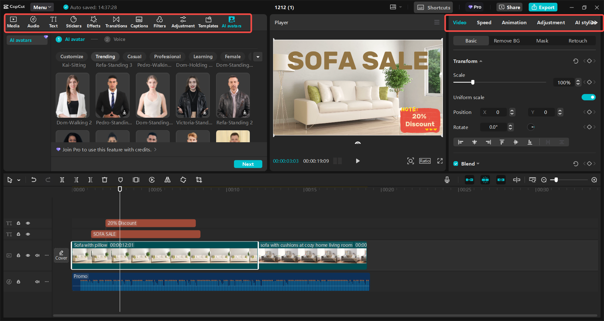Open the Captions panel
Viewport: 604px width, 321px height.
tap(139, 22)
